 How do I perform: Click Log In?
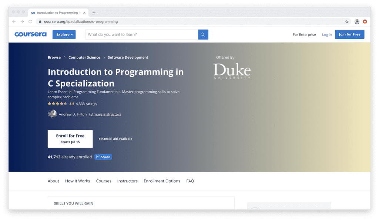pyautogui.click(x=327, y=35)
